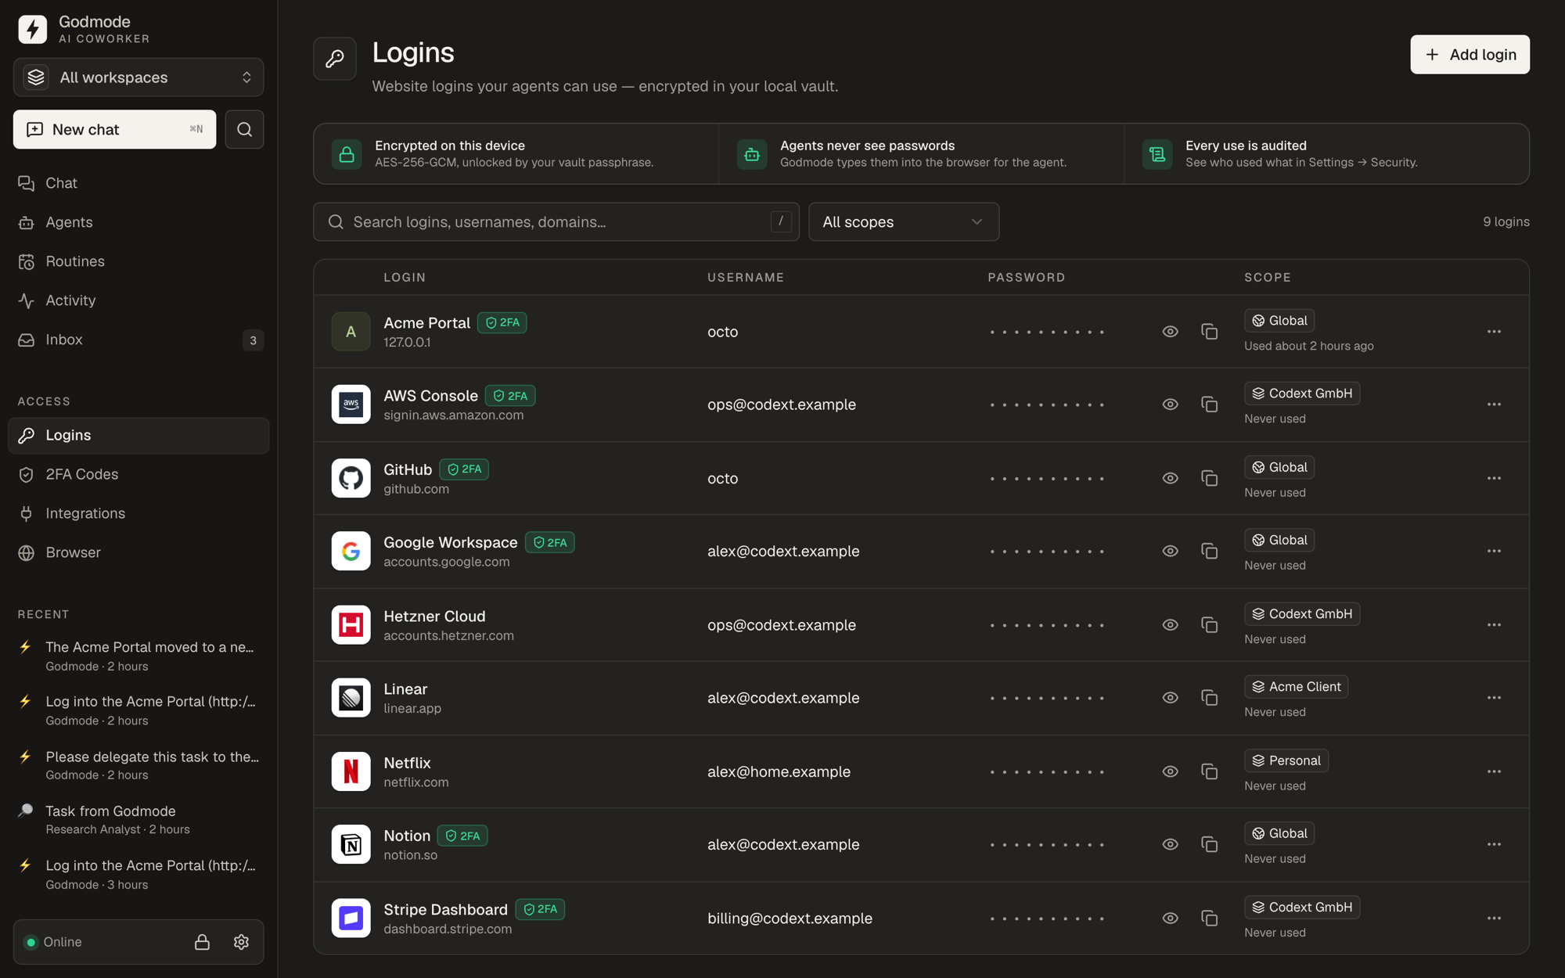Screen dimensions: 1565x978
Task: Reveal the Netflix password
Action: [1170, 771]
